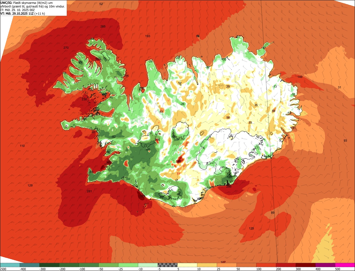Select the red 200 to 300 legend swatch
The height and width of the screenshot is (271, 355).
point(286,265)
